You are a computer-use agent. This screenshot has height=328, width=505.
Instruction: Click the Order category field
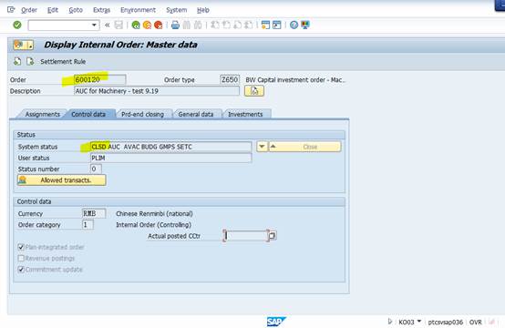coord(88,225)
